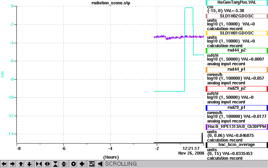
Task: Select the hac_bcm_average curve legend
Action: click(237, 145)
